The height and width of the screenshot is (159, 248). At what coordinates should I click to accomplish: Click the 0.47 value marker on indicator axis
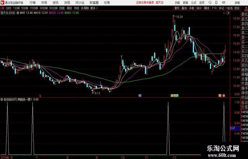coord(235,128)
